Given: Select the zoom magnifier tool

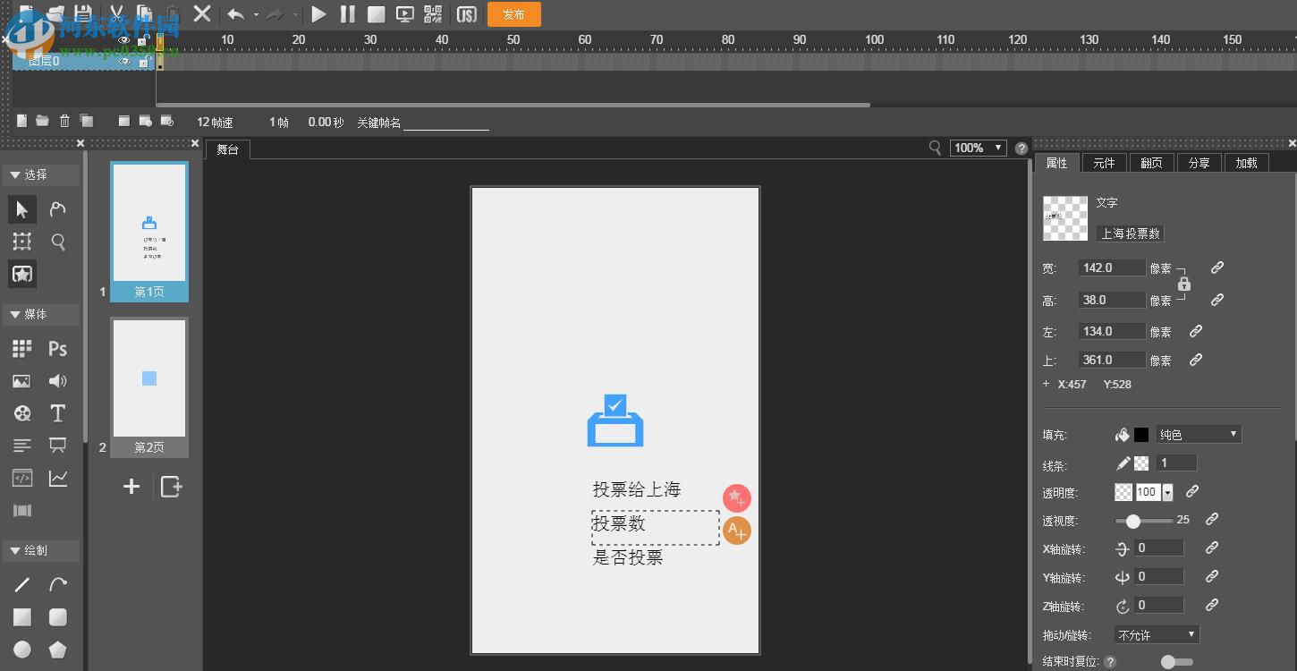Looking at the screenshot, I should [x=57, y=241].
